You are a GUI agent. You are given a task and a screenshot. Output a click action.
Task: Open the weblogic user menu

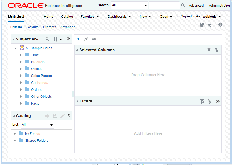tap(211, 17)
